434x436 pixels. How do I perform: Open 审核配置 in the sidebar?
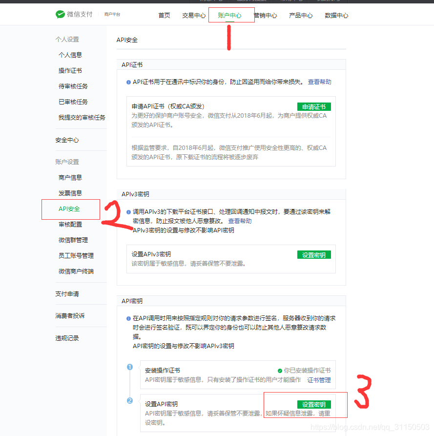tap(70, 225)
